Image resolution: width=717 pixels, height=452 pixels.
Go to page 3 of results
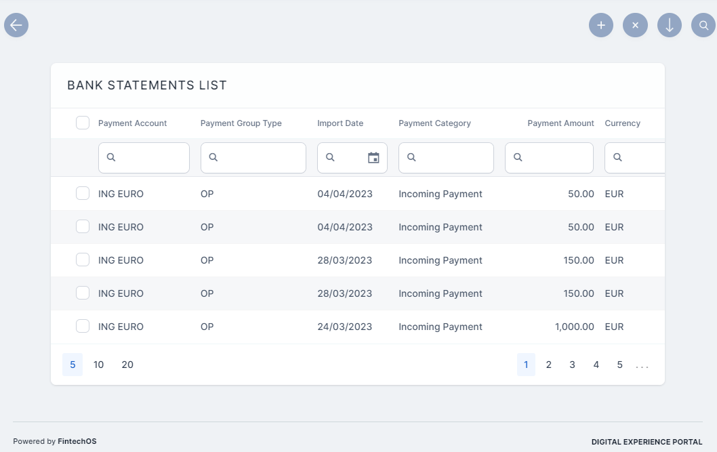[572, 365]
